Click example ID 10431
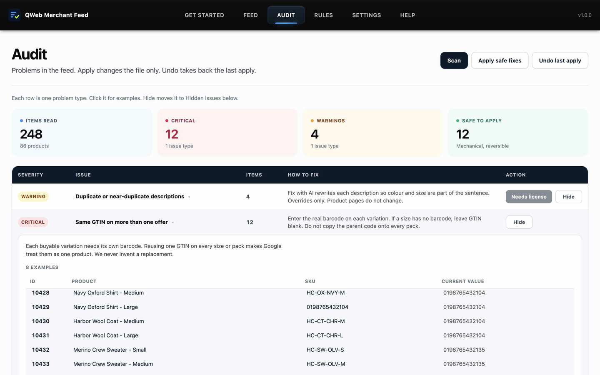Viewport: 600px width, 375px height. 41,335
